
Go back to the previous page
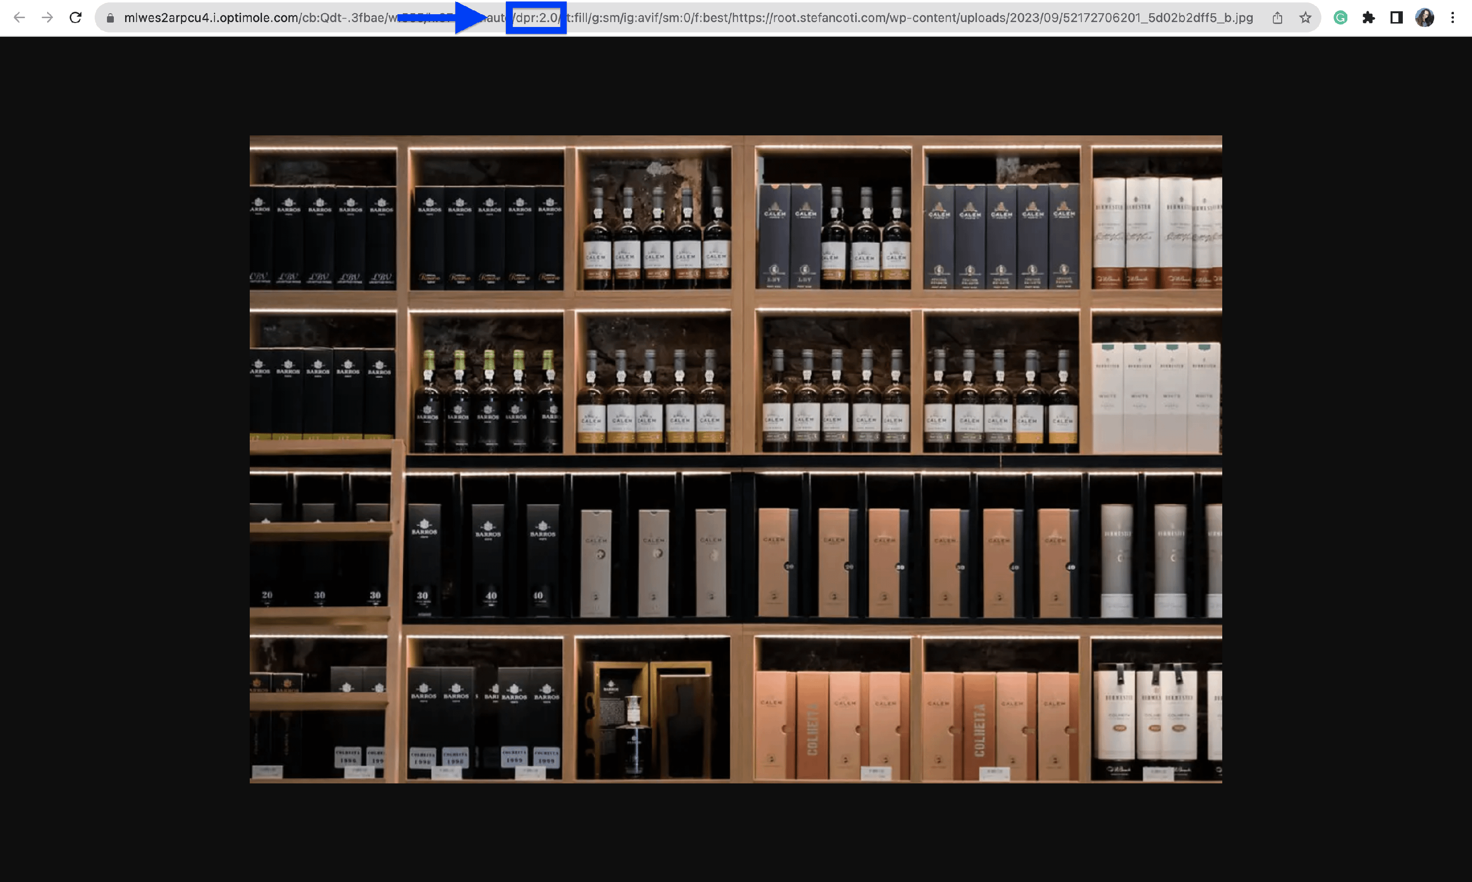(19, 18)
